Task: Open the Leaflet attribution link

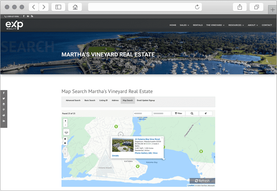Action: (x=191, y=185)
